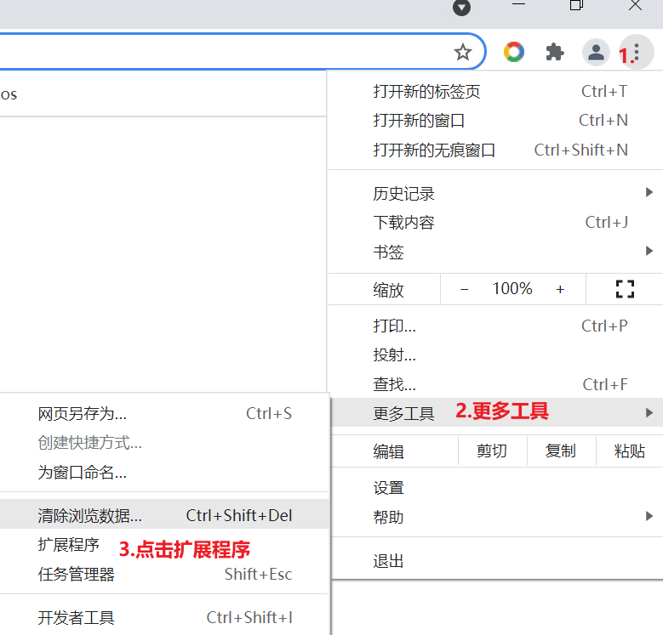
Task: Expand the 更多工具 submenu
Action: point(495,413)
